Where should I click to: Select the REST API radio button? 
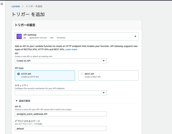tap(82, 74)
